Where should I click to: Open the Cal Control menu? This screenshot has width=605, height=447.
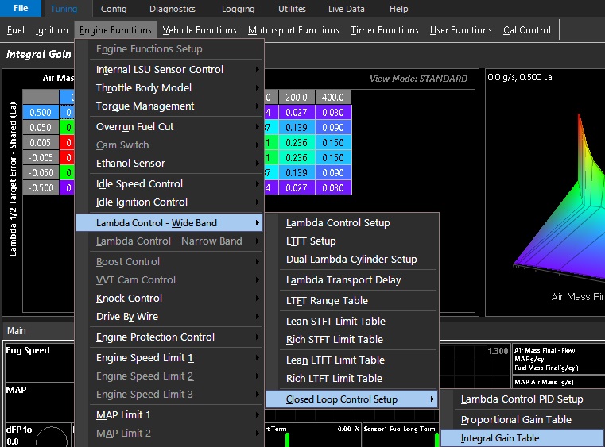coord(526,30)
